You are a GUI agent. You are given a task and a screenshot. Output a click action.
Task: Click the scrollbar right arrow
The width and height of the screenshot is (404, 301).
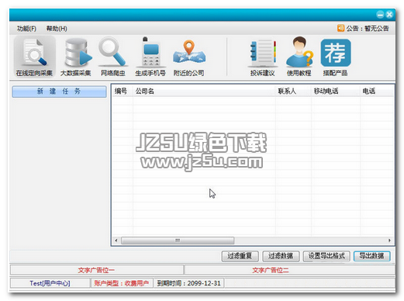(x=389, y=240)
